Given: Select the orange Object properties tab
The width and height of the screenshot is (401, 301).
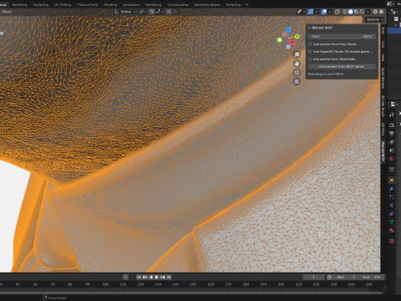Looking at the screenshot, I should pyautogui.click(x=392, y=181).
